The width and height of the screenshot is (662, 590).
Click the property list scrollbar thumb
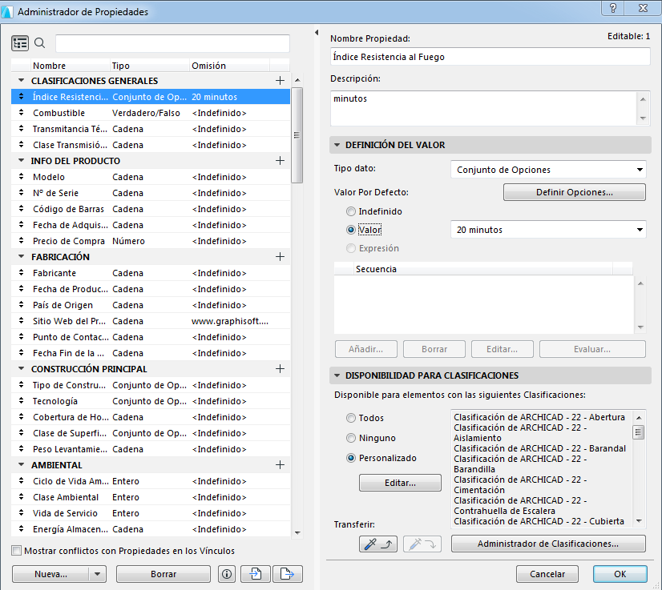297,135
